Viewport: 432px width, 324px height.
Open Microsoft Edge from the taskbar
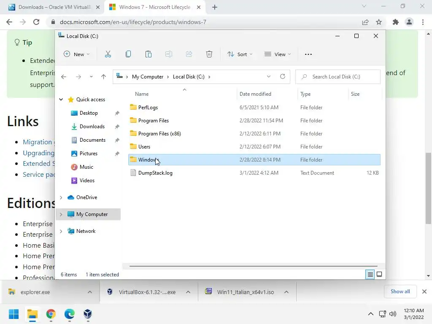point(70,314)
